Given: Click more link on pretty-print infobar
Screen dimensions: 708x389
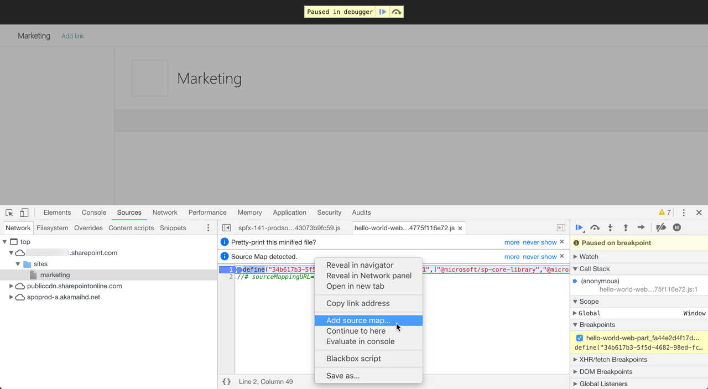Looking at the screenshot, I should 512,242.
